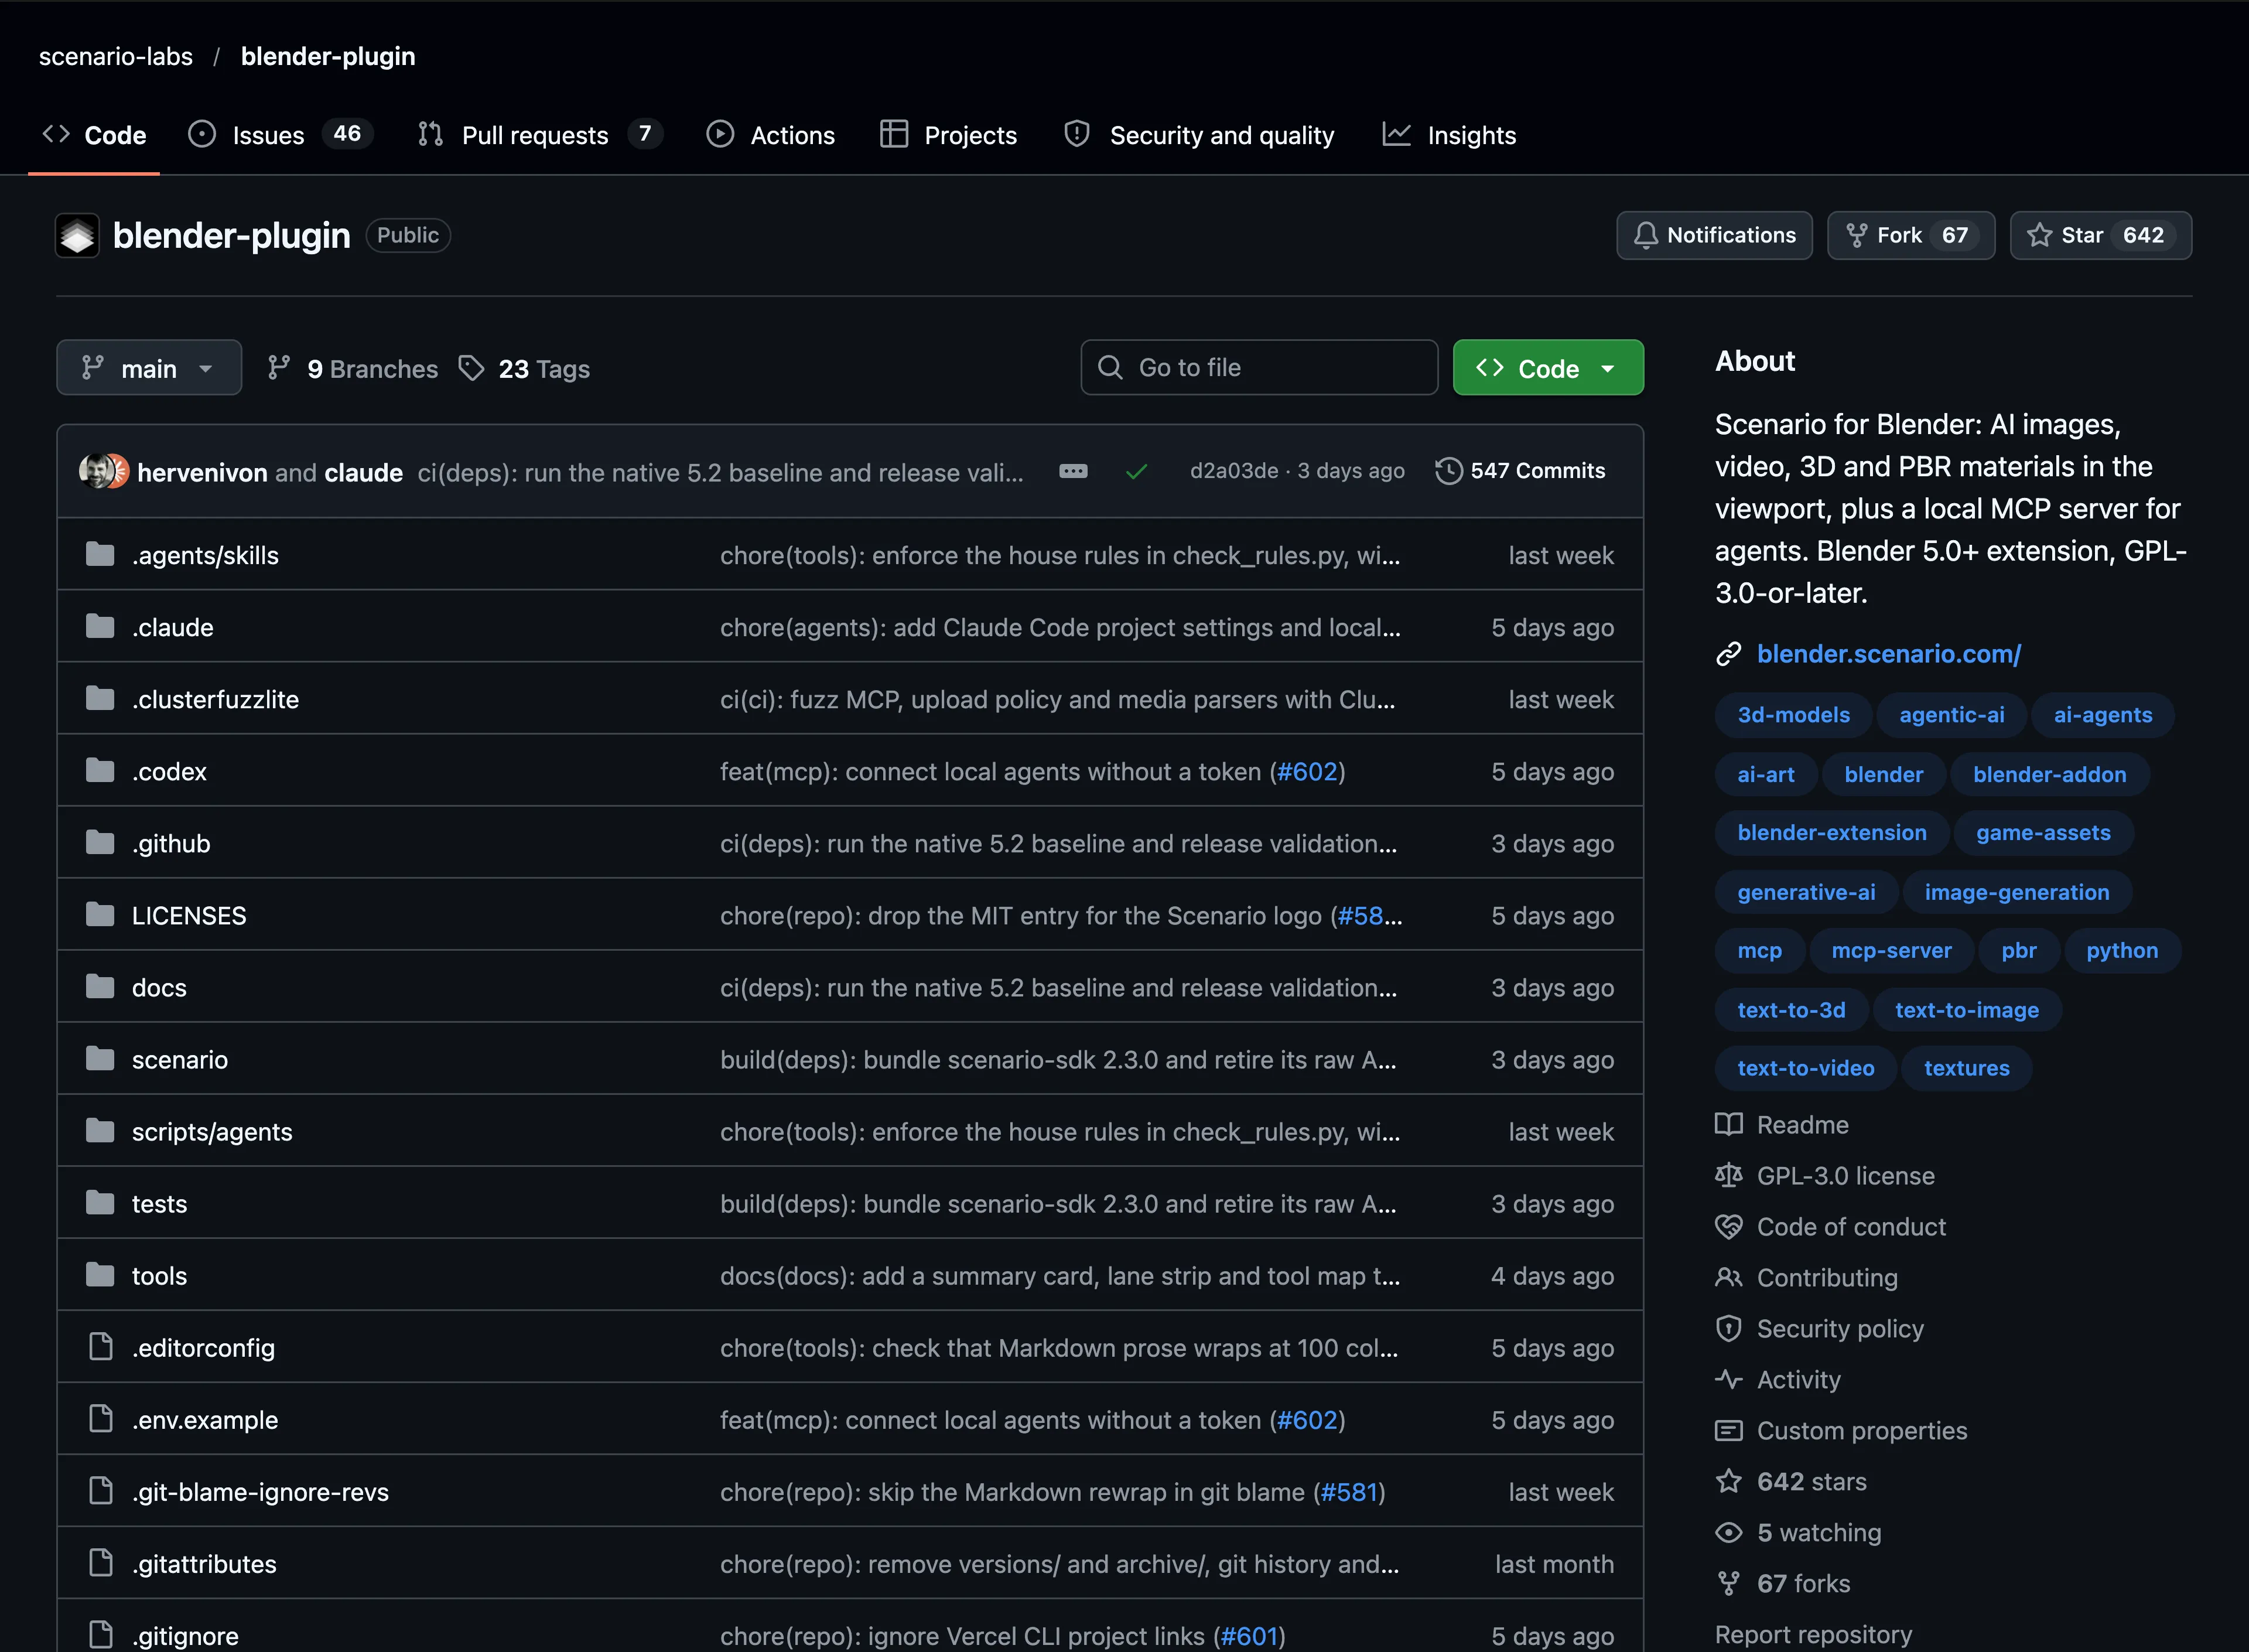
Task: Click the shield icon next to Security policy
Action: click(1728, 1329)
